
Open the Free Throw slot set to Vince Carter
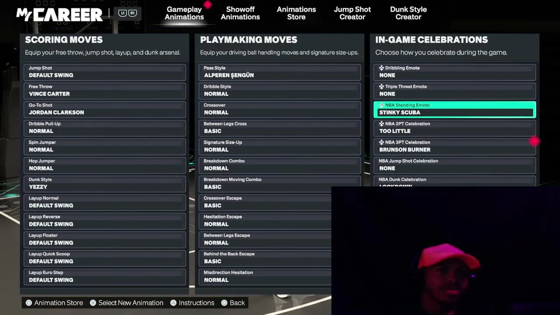(x=105, y=91)
